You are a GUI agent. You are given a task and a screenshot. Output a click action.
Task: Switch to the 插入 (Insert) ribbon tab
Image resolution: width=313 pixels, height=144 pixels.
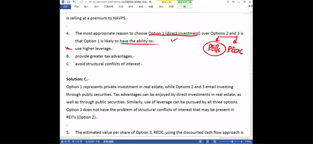click(86, 7)
